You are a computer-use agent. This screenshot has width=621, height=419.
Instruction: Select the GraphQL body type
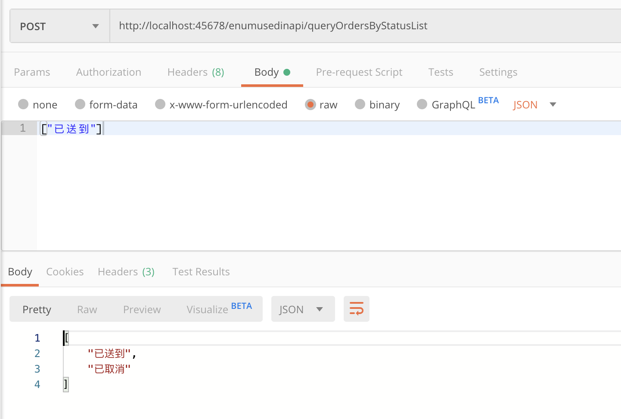coord(422,105)
